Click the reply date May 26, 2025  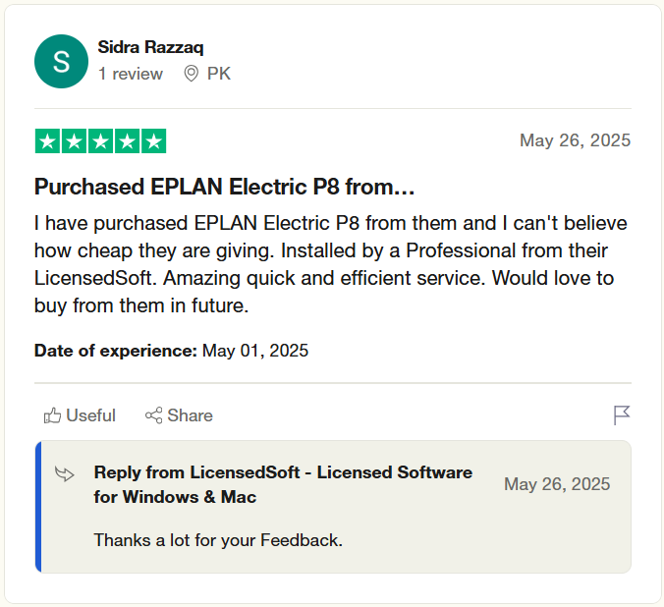(x=557, y=484)
